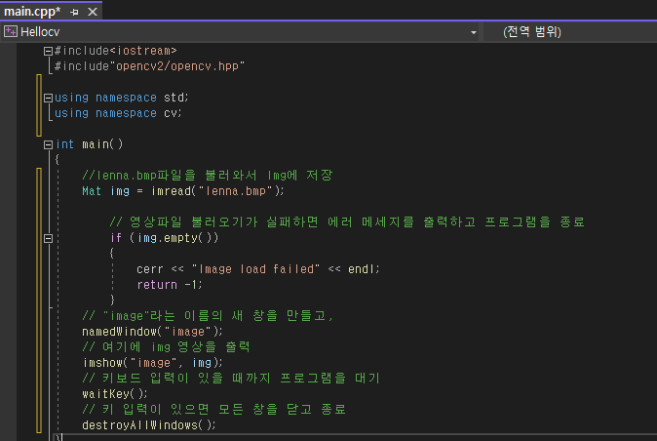Click the comment about 영상파일 불러오기
Viewport: 657px width, 441px height.
(347, 222)
